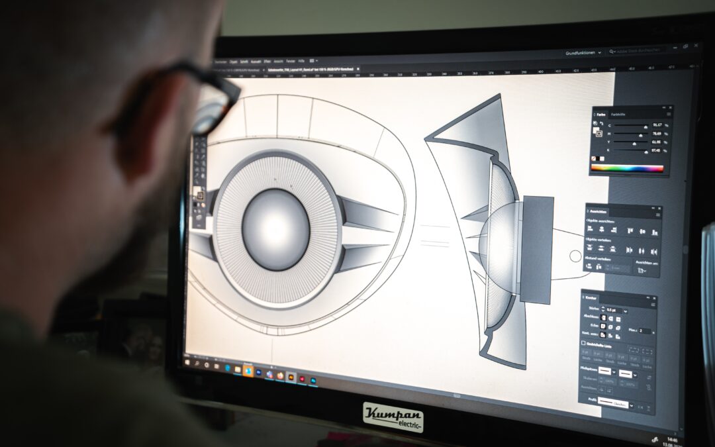The width and height of the screenshot is (715, 447).
Task: Click horizontal align center icon in Ausrichten panel
Action: pyautogui.click(x=601, y=229)
